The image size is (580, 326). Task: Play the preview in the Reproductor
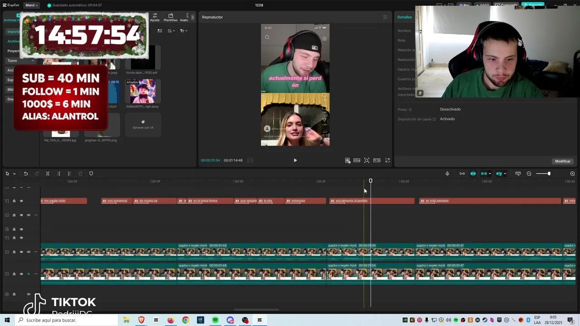coord(295,160)
